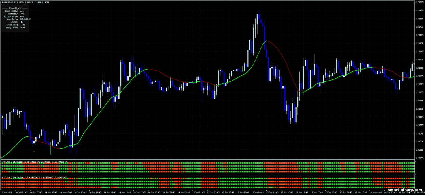The height and width of the screenshot is (195, 425).
Task: Click the 16 Jun 01:45 time label
Action: point(376,192)
